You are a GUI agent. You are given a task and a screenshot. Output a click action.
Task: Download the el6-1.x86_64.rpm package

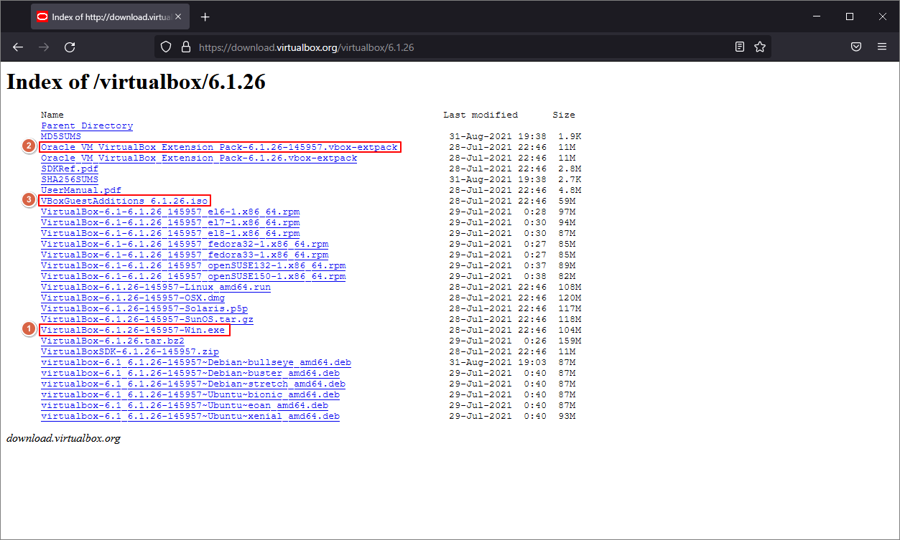click(170, 212)
